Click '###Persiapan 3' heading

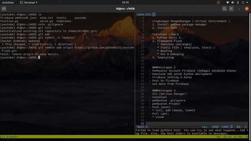(164, 90)
